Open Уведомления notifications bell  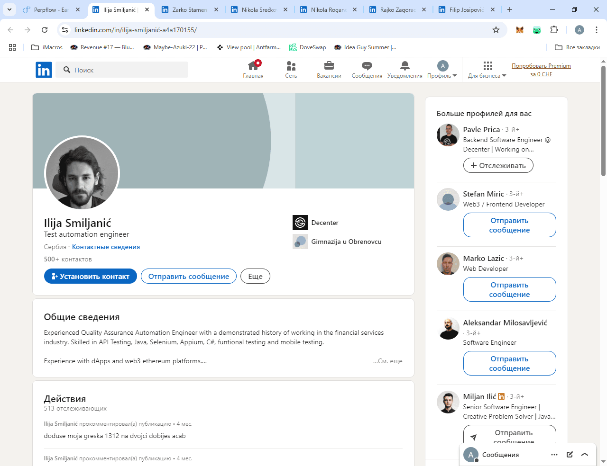405,70
